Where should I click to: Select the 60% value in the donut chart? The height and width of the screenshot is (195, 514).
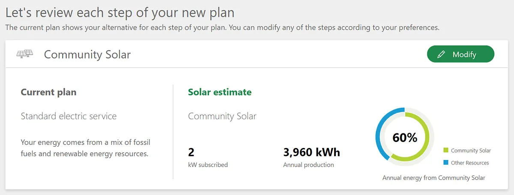click(404, 138)
